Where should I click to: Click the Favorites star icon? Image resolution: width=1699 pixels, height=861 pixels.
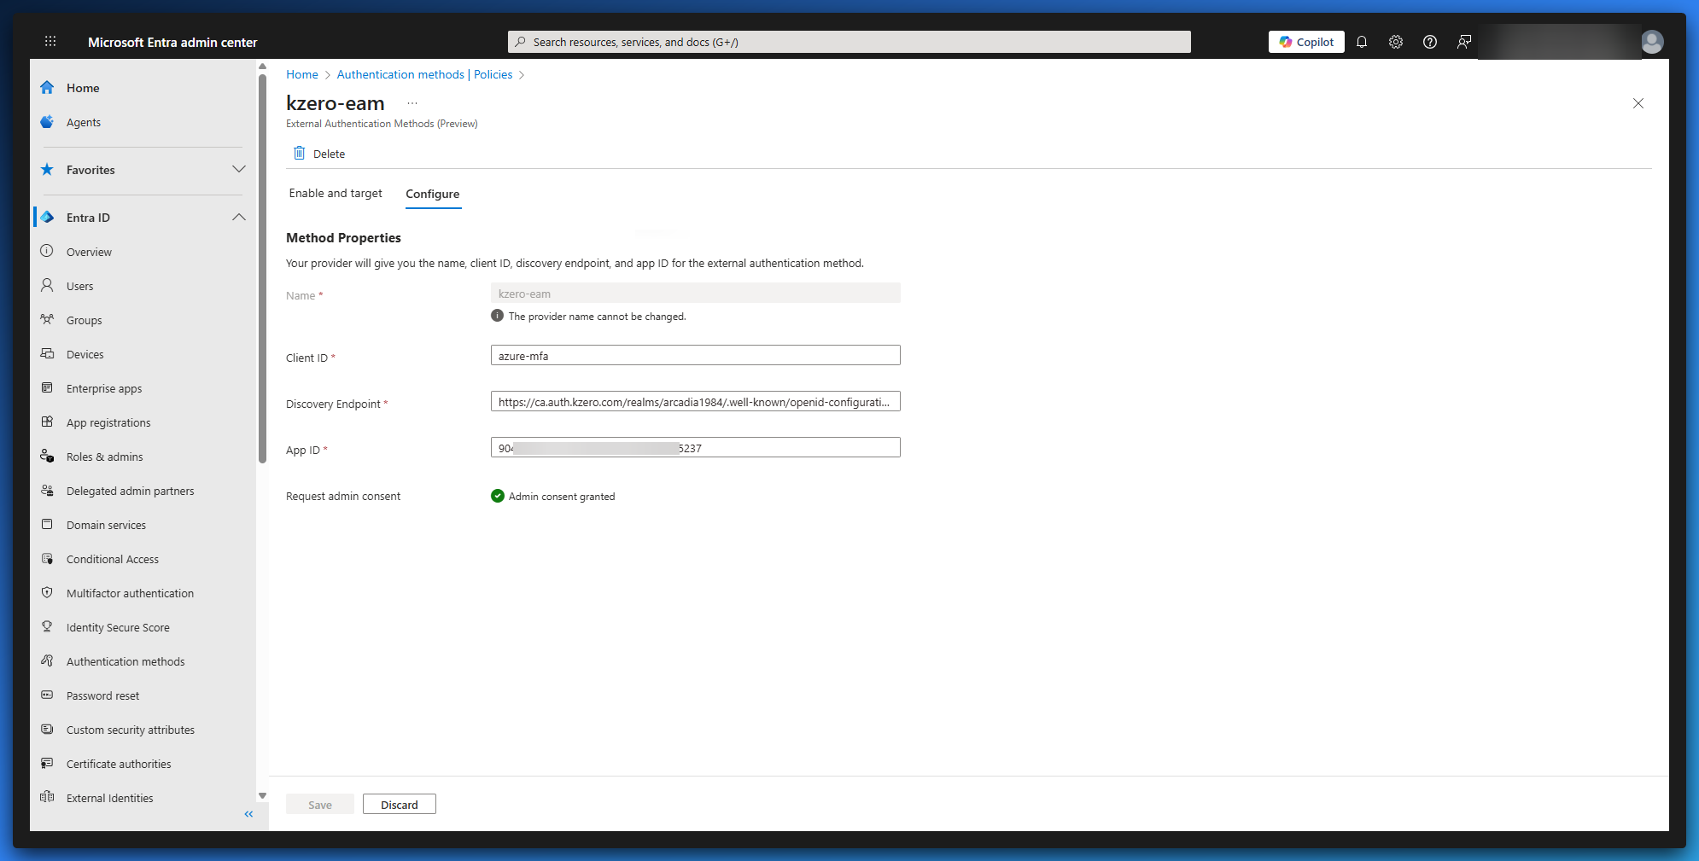(47, 170)
